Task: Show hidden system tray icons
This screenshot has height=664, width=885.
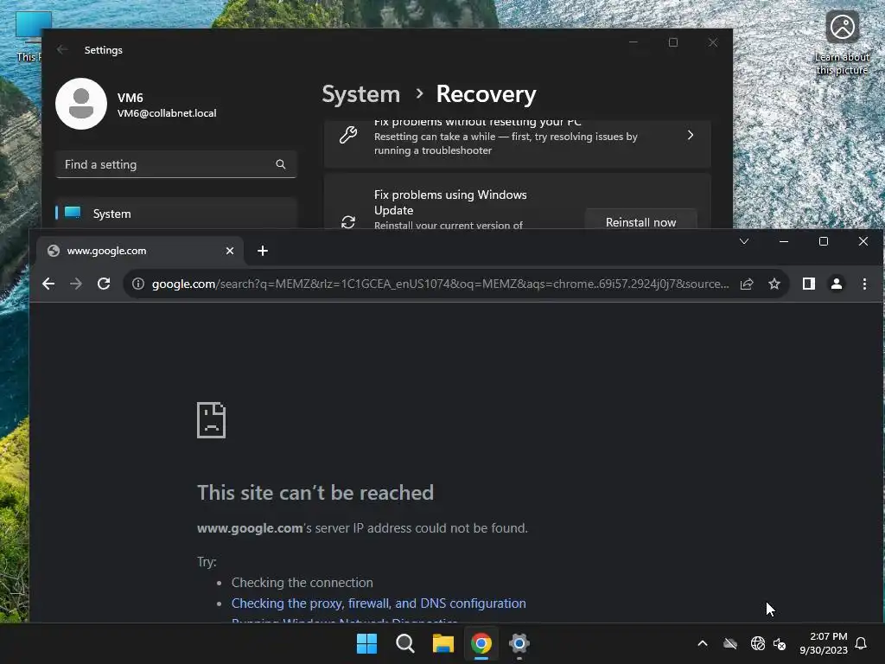Action: (x=703, y=643)
